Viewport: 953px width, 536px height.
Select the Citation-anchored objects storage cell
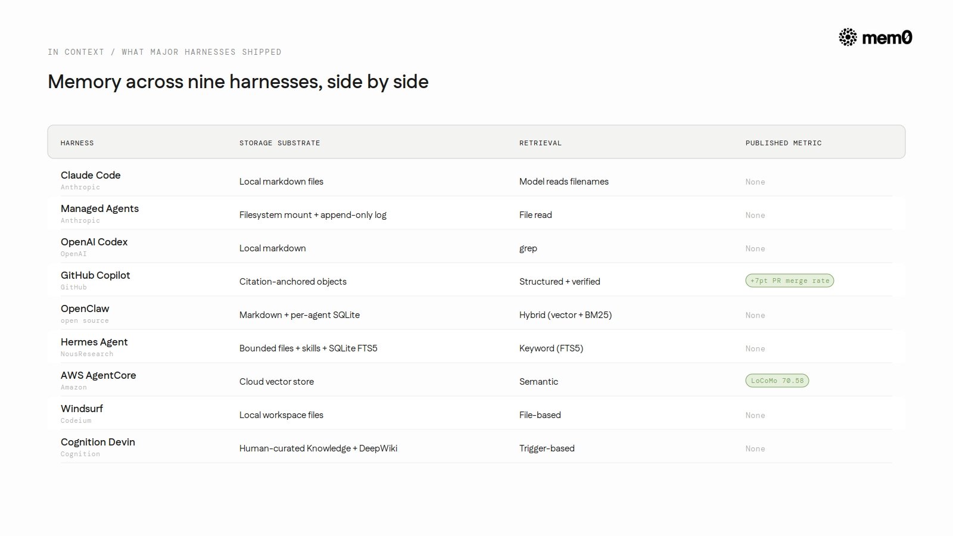[x=293, y=282]
